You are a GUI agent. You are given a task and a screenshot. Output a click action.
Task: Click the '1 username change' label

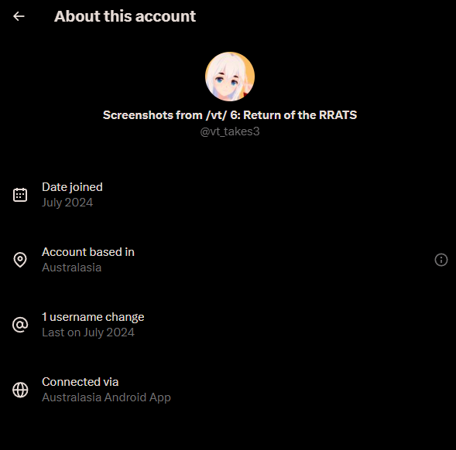93,317
